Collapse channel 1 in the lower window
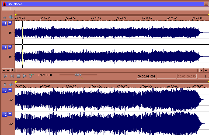 pyautogui.click(x=10, y=90)
